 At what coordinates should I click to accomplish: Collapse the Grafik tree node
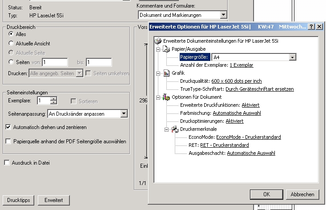click(x=158, y=73)
